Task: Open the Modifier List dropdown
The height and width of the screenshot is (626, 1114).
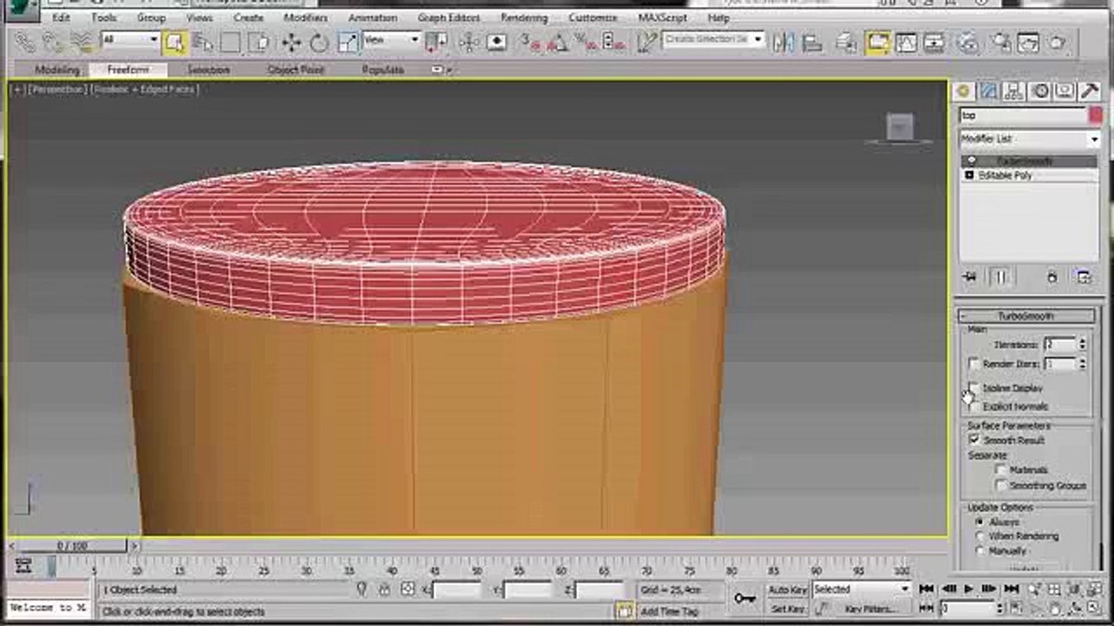Action: tap(1030, 138)
